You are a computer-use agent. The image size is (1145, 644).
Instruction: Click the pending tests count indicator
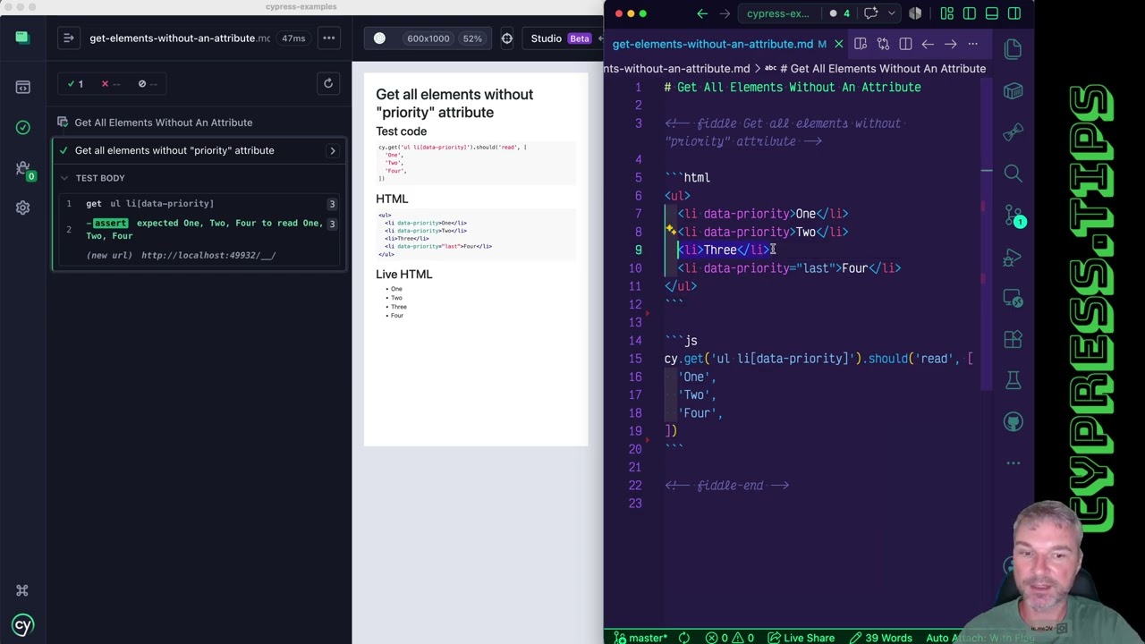[x=148, y=84]
